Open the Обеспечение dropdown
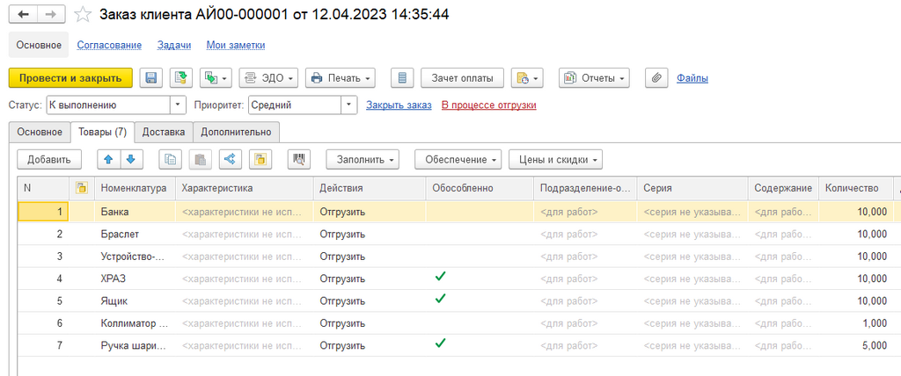 click(458, 160)
